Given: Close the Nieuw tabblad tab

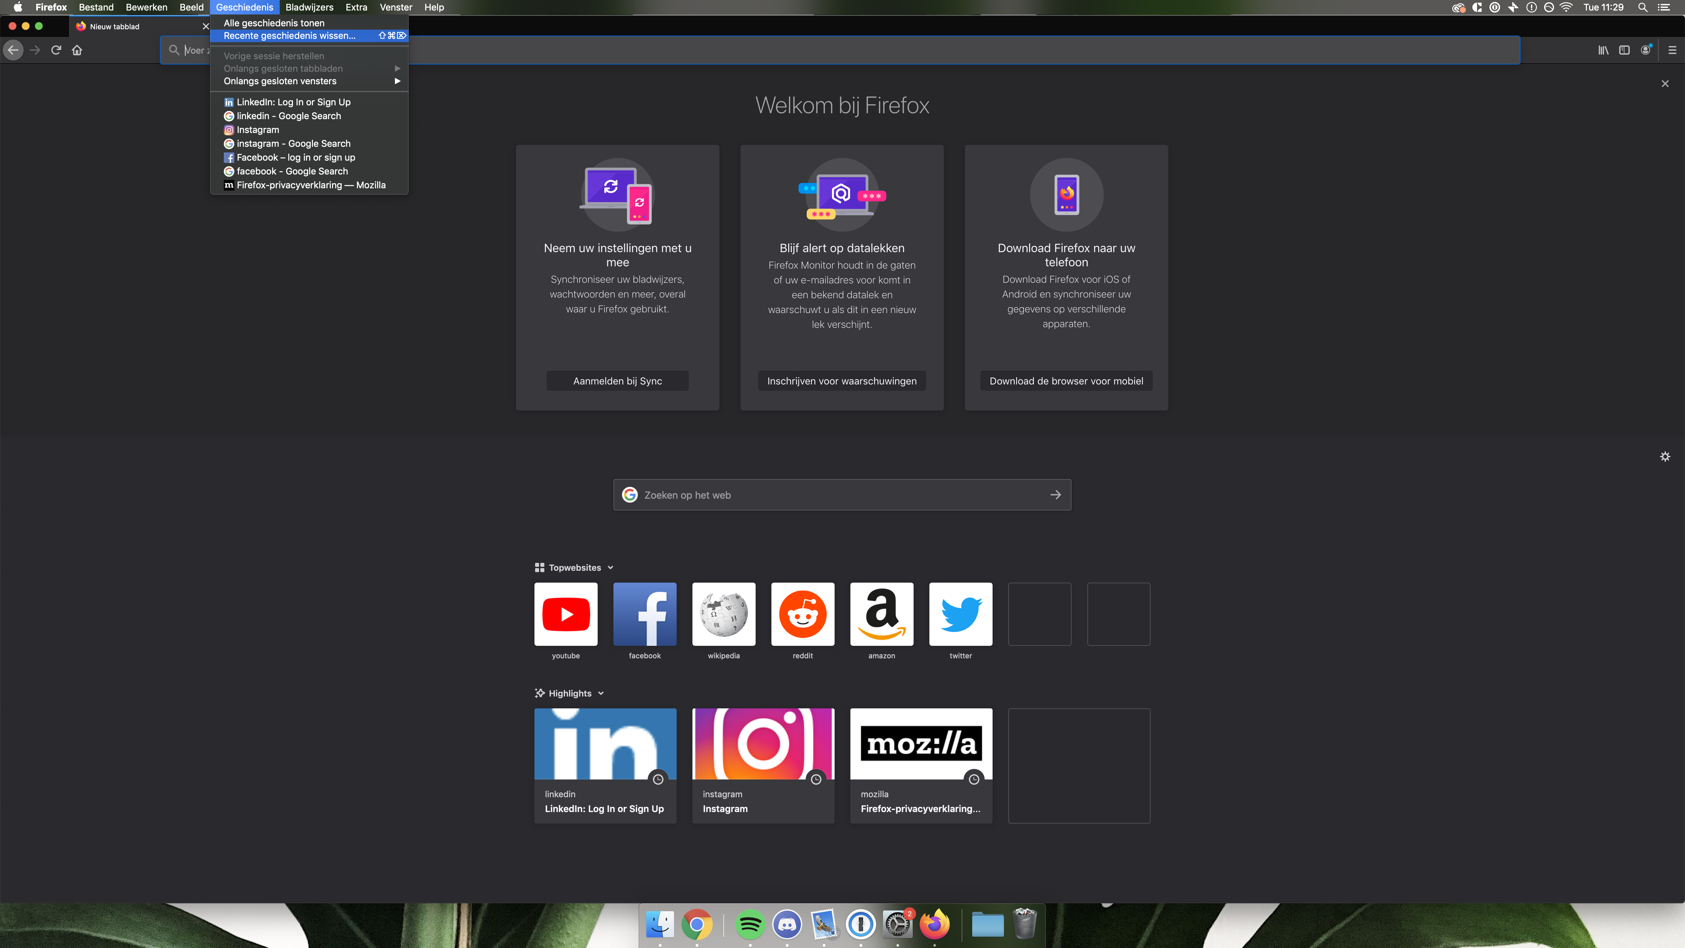Looking at the screenshot, I should [205, 26].
